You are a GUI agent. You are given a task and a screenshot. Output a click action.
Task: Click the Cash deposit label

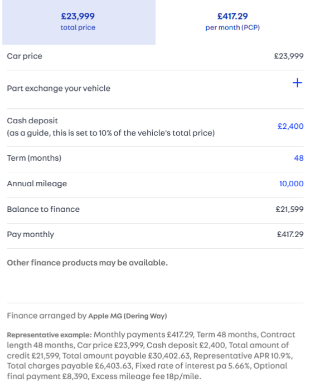(x=32, y=120)
